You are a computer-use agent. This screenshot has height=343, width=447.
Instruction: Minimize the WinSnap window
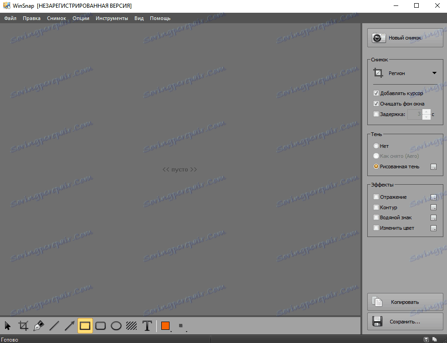click(x=396, y=6)
